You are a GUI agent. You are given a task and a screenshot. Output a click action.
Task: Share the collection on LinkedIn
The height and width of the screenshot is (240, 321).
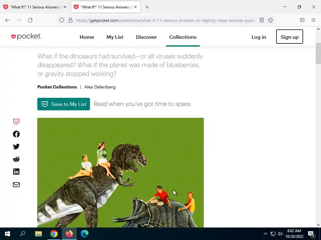[16, 172]
